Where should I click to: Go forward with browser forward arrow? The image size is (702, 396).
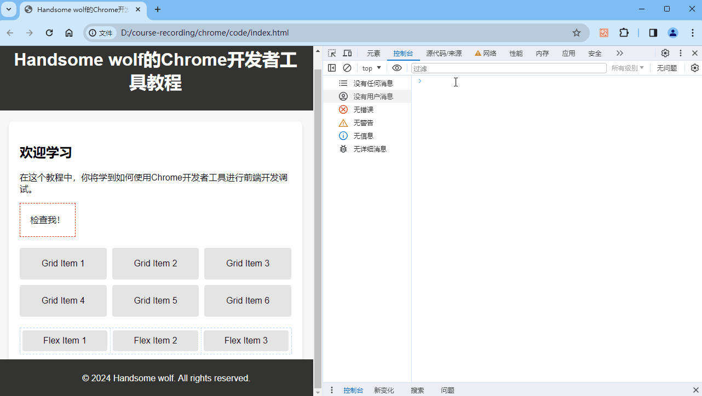(x=30, y=33)
